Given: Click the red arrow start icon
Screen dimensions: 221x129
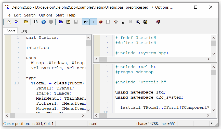Looking at the screenshot, I should coord(101,22).
